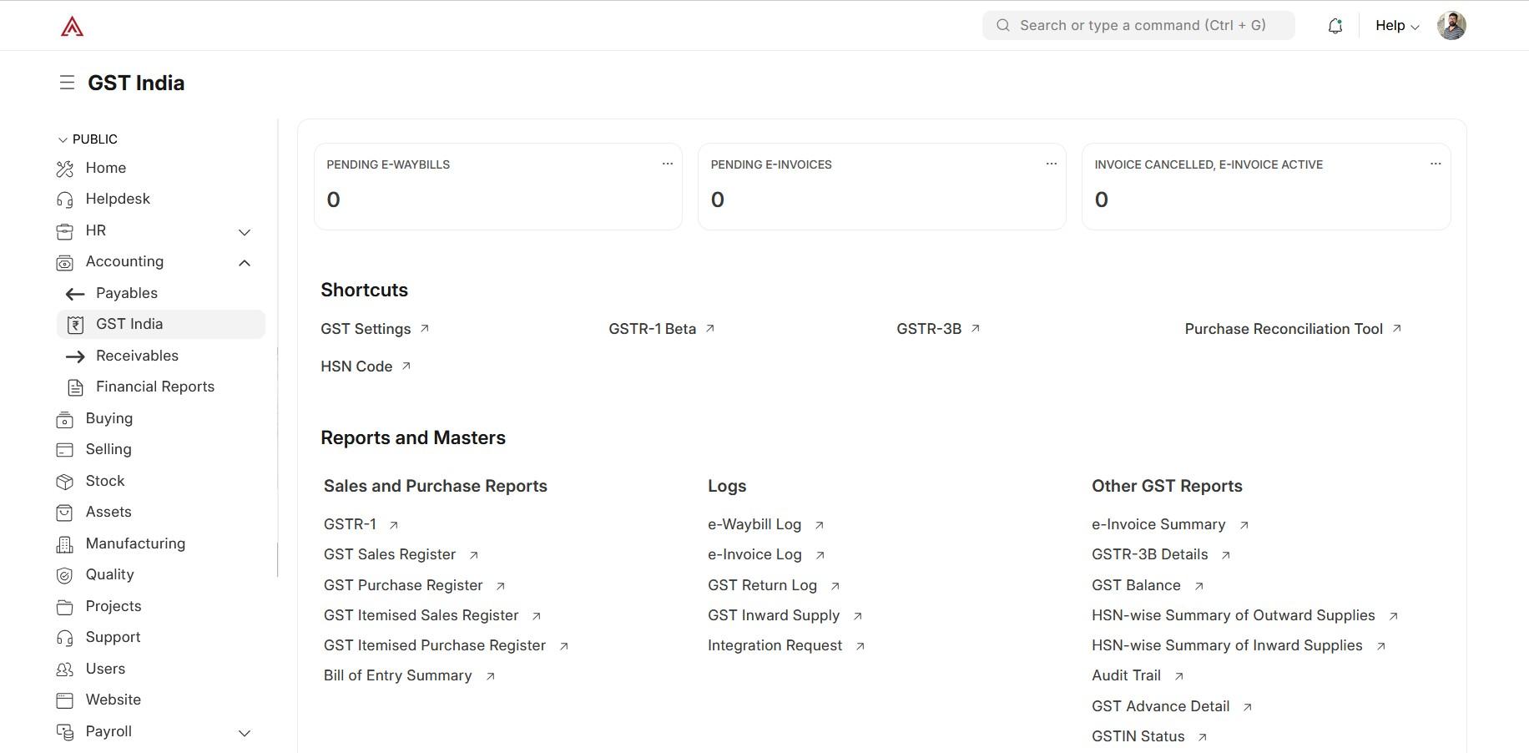Expand the Payroll sidebar section
The height and width of the screenshot is (753, 1529).
pos(245,733)
